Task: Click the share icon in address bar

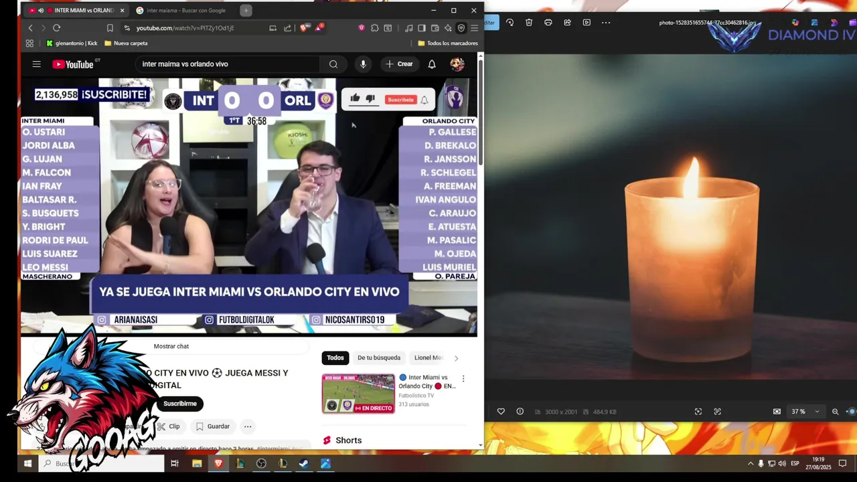Action: click(x=287, y=28)
